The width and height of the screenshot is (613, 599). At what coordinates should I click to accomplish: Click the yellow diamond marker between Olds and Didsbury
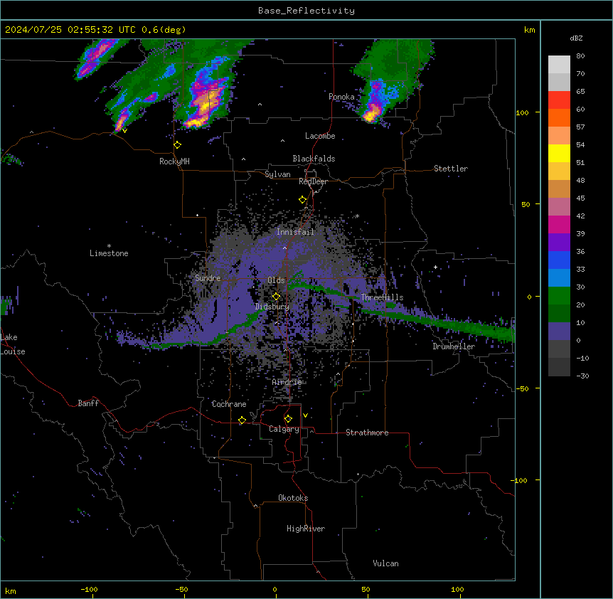pyautogui.click(x=277, y=297)
